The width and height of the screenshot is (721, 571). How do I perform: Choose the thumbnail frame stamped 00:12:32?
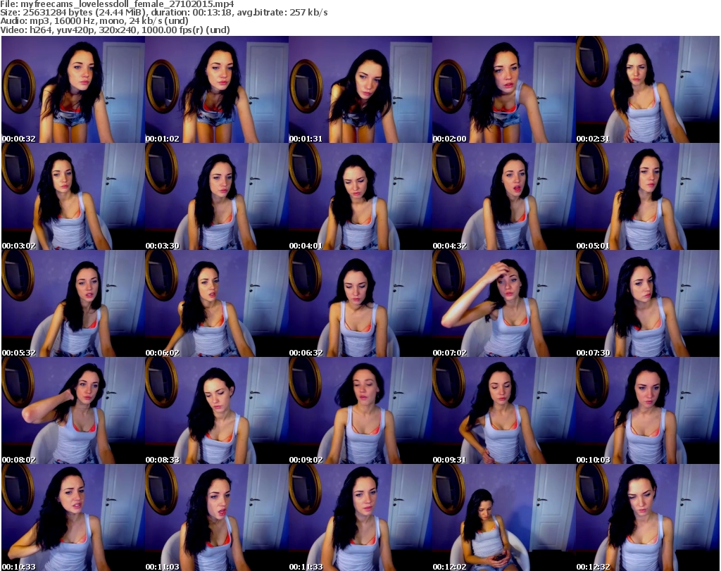coord(648,517)
